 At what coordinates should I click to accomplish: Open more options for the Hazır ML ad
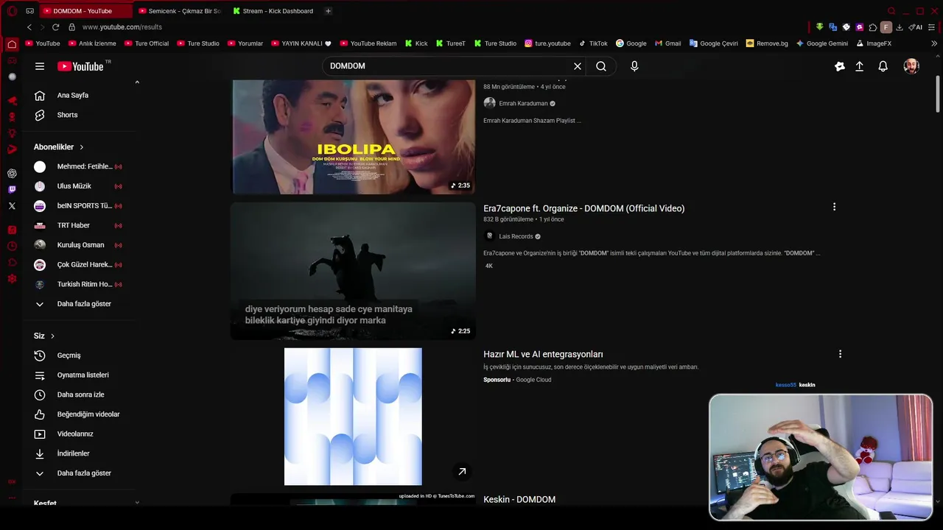coord(840,354)
